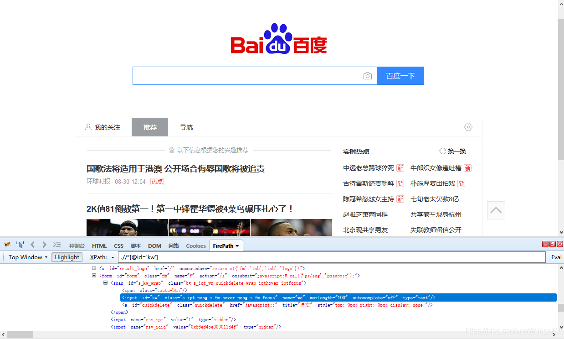
Task: Click FirePath panel vertical scrollbar thumb
Action: coord(560,308)
